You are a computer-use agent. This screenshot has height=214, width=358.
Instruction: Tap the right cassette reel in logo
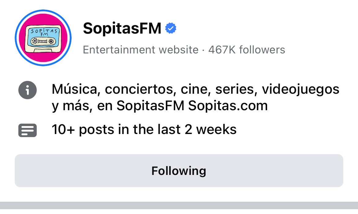[51, 41]
